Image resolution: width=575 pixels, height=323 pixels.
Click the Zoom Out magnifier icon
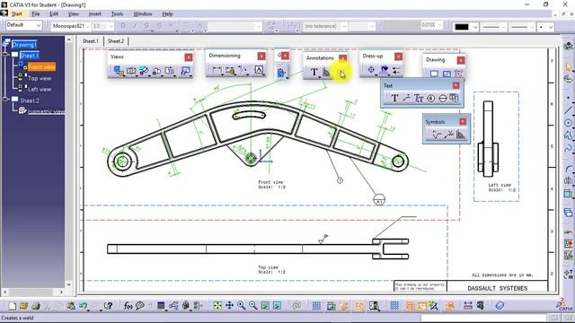tap(253, 305)
